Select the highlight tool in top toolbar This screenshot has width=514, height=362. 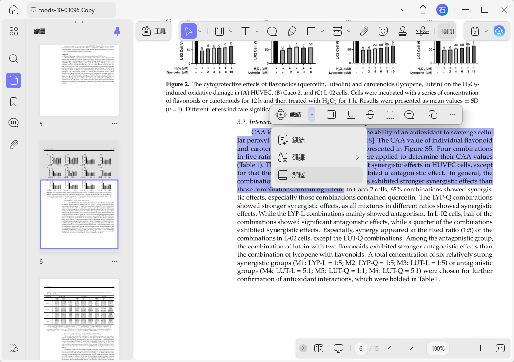[219, 31]
